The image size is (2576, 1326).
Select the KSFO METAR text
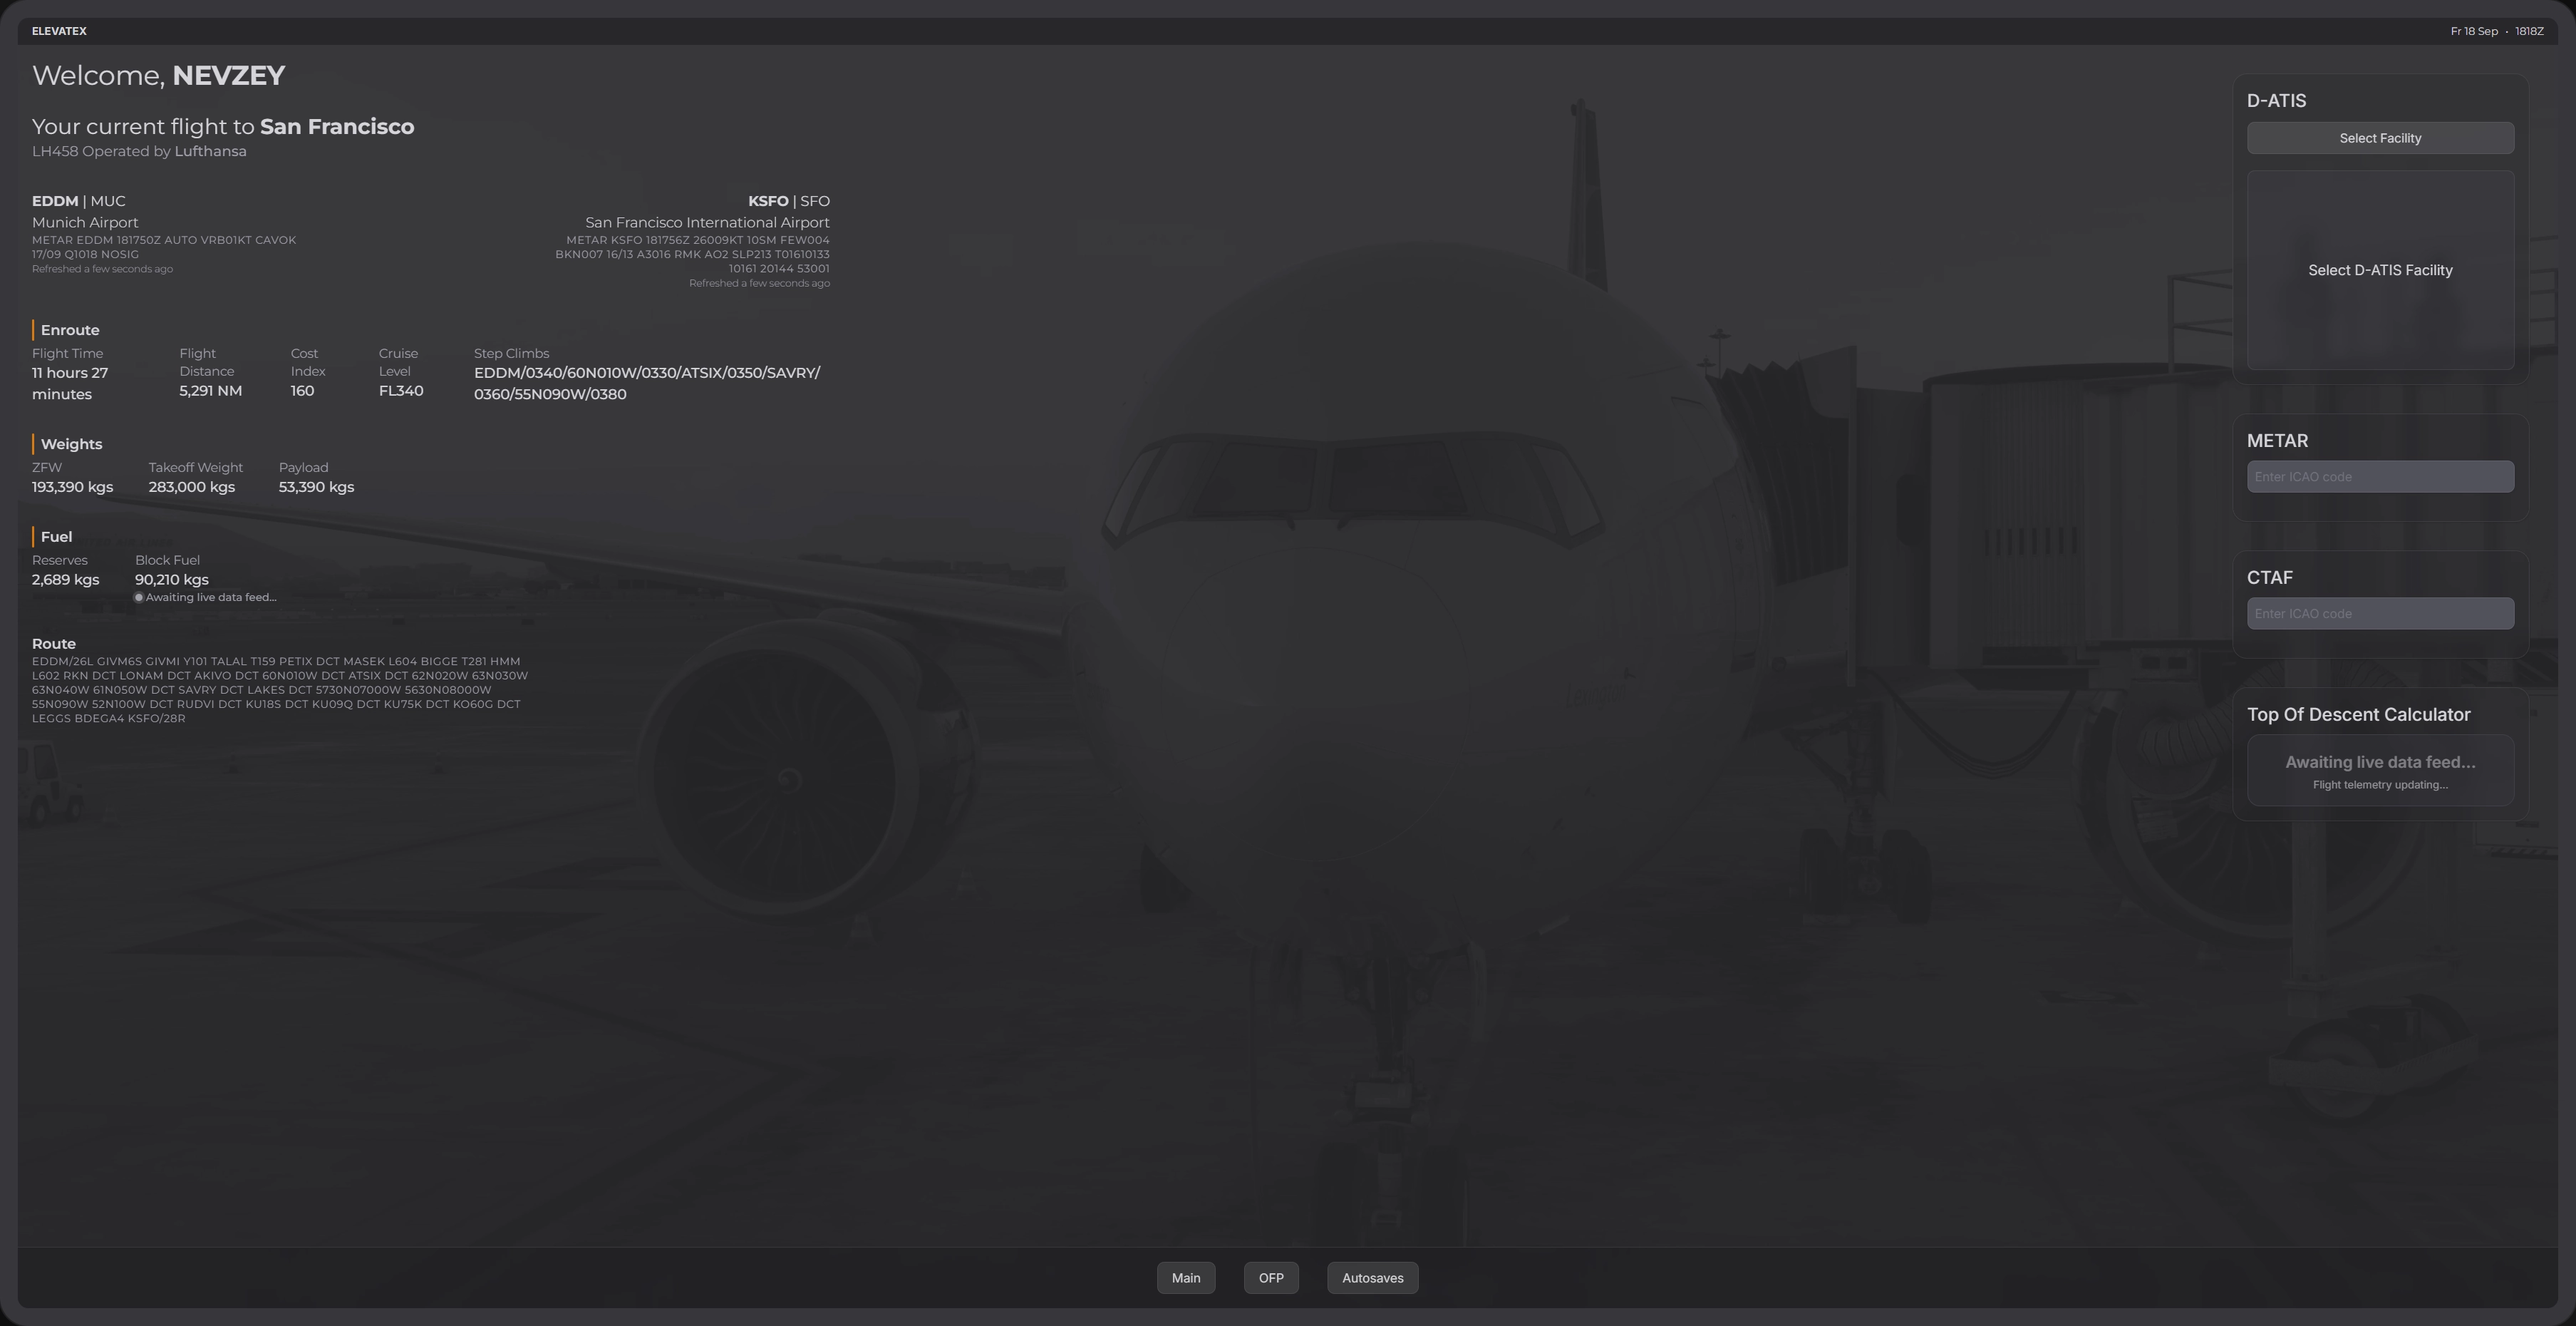click(x=693, y=255)
